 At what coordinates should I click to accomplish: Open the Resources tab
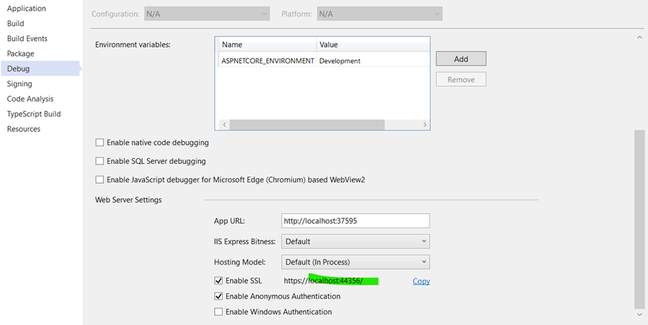[x=24, y=129]
